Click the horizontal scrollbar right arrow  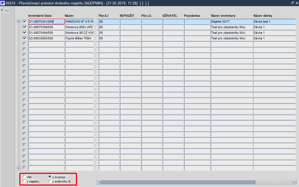295,183
